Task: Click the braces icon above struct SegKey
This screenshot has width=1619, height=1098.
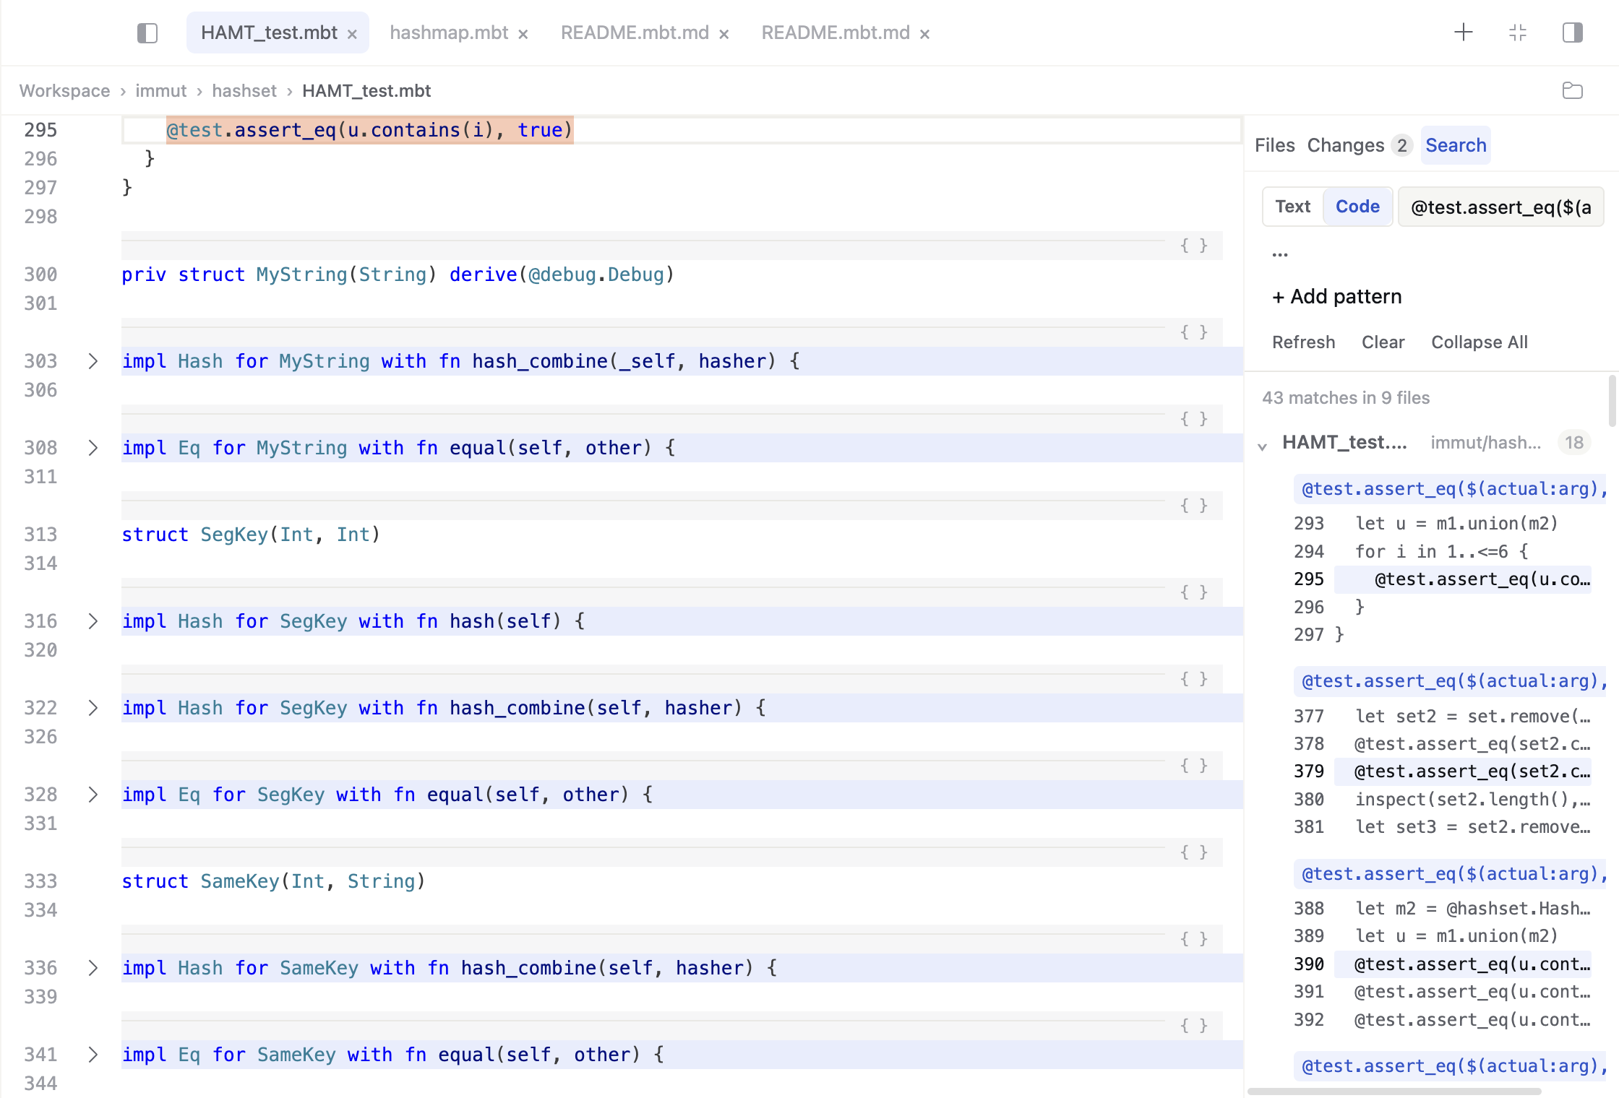Action: [x=1193, y=506]
